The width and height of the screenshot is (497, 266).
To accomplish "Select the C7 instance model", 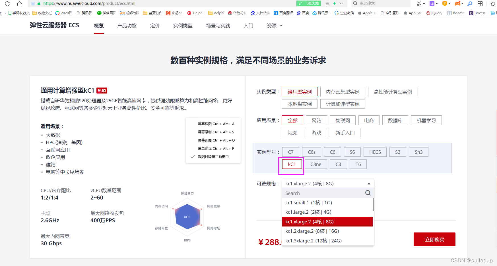I will pos(291,152).
